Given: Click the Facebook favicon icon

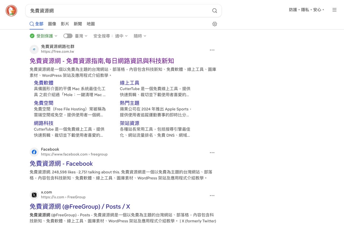Looking at the screenshot, I should point(34,152).
